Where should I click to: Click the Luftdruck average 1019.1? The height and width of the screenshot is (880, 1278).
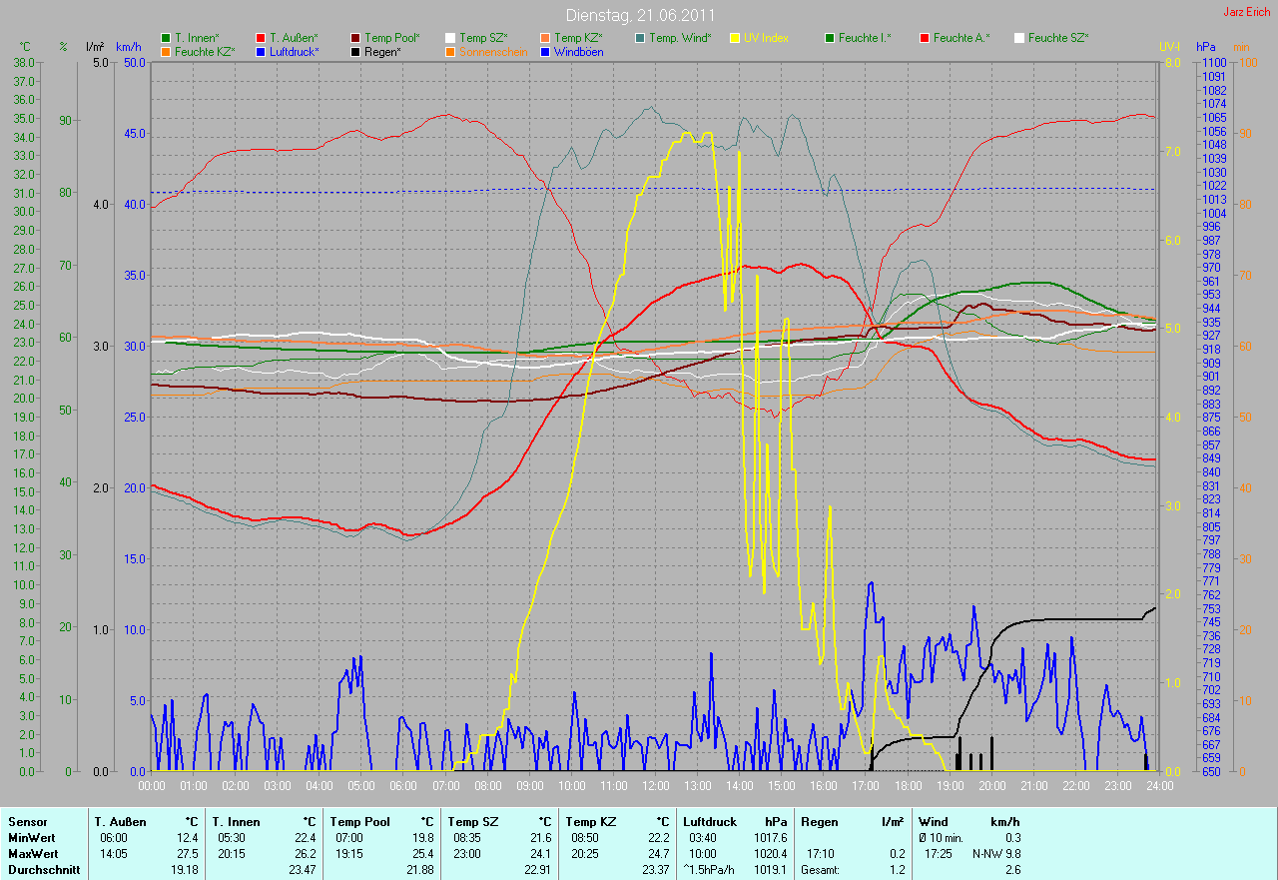pos(770,870)
